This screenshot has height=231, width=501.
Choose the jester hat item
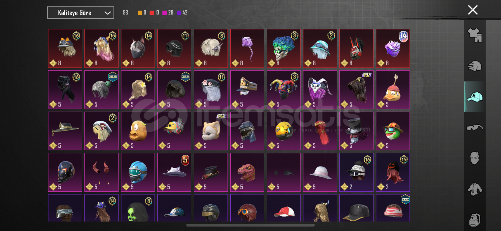283,90
